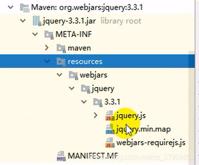Select the 'Maven: org.webjars:jquery:3.3.1' entry
The height and width of the screenshot is (165, 199).
(x=87, y=7)
